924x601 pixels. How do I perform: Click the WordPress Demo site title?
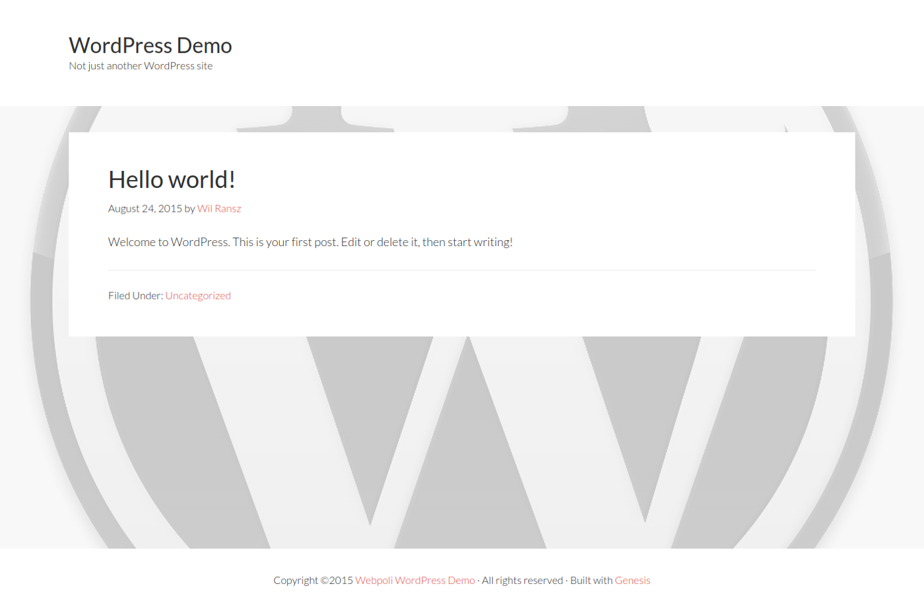(x=150, y=46)
